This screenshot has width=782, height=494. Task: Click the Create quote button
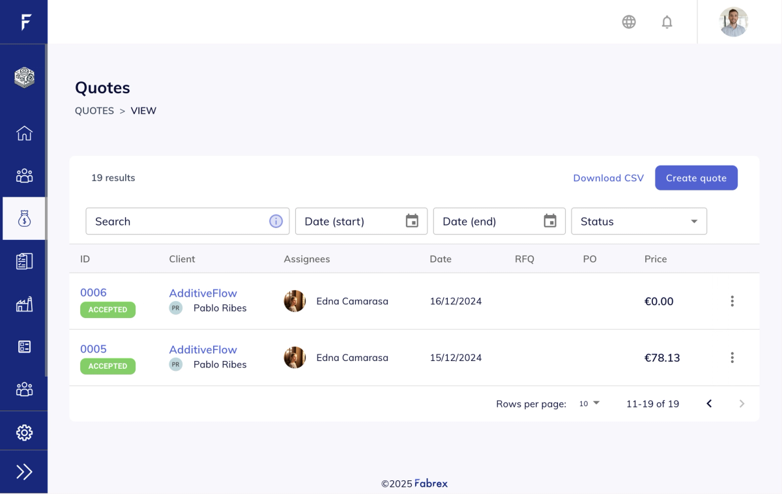click(696, 178)
